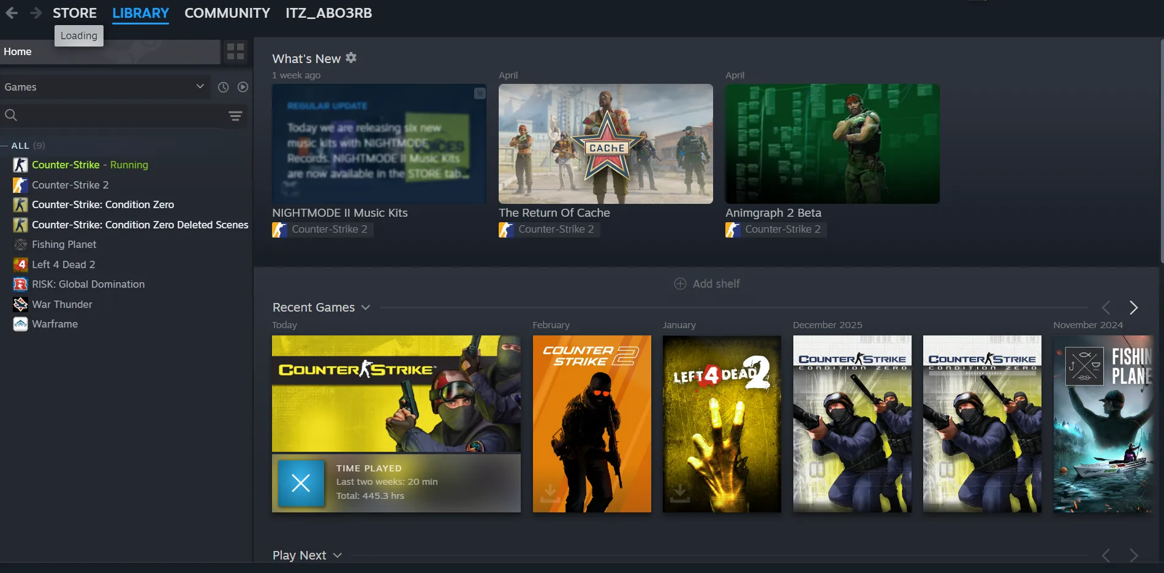Image resolution: width=1164 pixels, height=573 pixels.
Task: Click the Left 4 Dead 2 list icon
Action: pyautogui.click(x=21, y=264)
